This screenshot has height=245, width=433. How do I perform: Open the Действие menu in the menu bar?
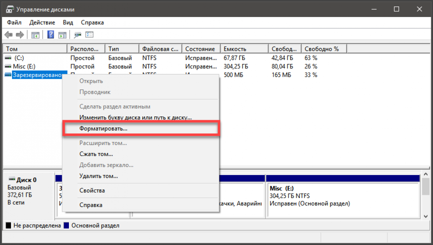point(42,23)
